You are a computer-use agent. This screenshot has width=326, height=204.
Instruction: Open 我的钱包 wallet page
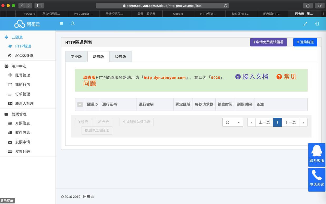tap(23, 85)
